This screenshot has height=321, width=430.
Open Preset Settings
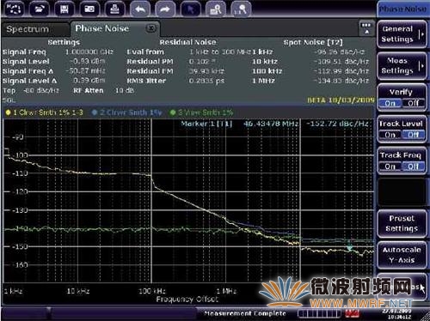click(x=402, y=223)
